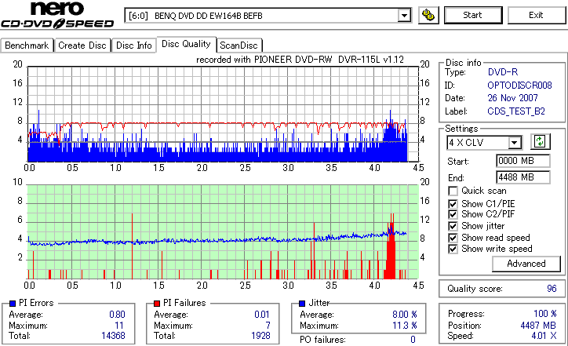Switch to the Benchmark tab
Viewport: 568px width, 346px height.
(x=27, y=46)
